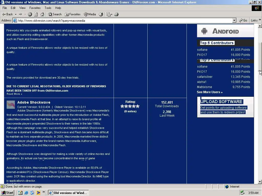The image size is (262, 196).
Task: Open the Forward history dropdown arrow
Action: click(25, 15)
